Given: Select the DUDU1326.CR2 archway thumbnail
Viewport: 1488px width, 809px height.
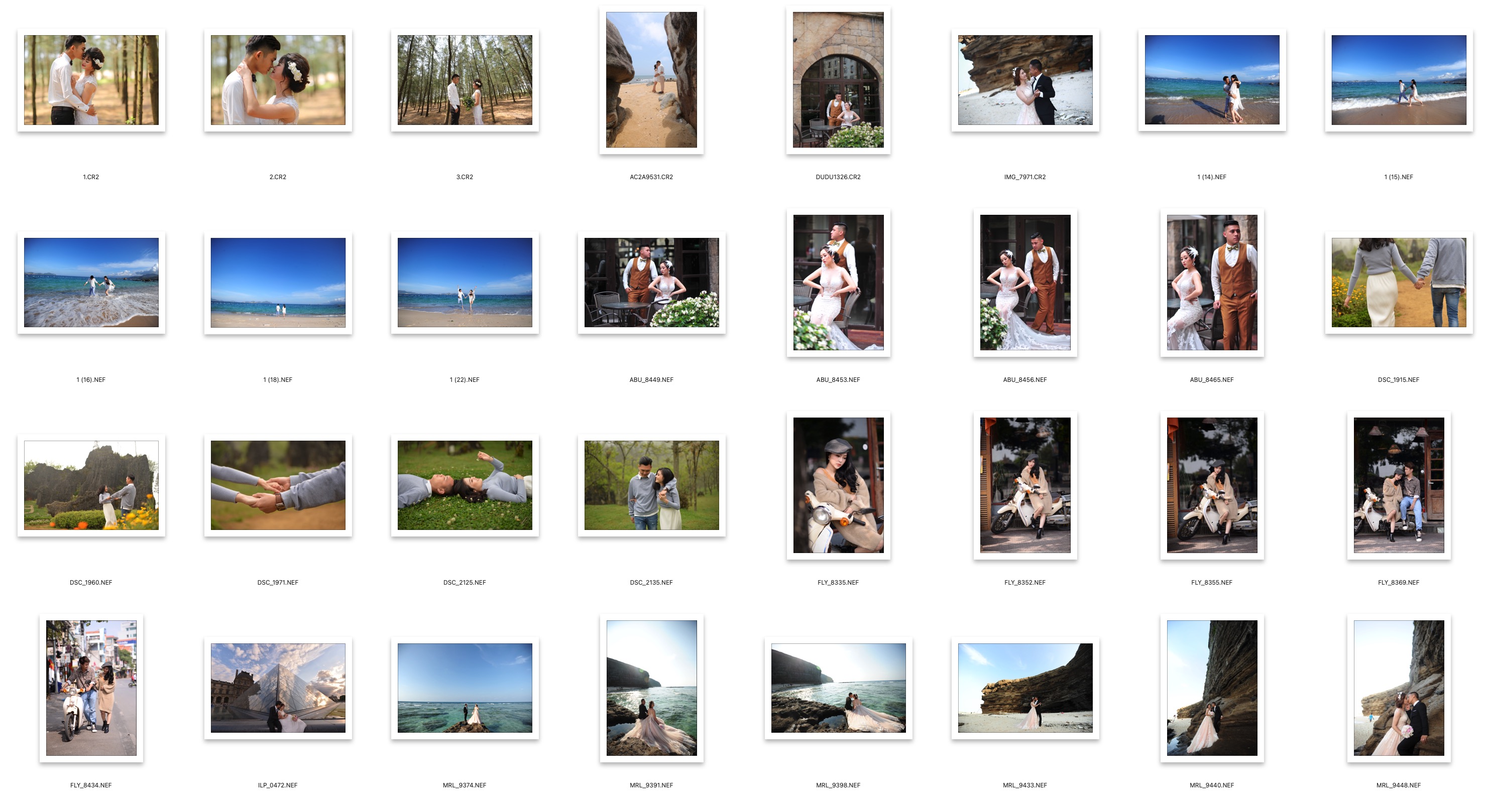Looking at the screenshot, I should click(x=838, y=80).
